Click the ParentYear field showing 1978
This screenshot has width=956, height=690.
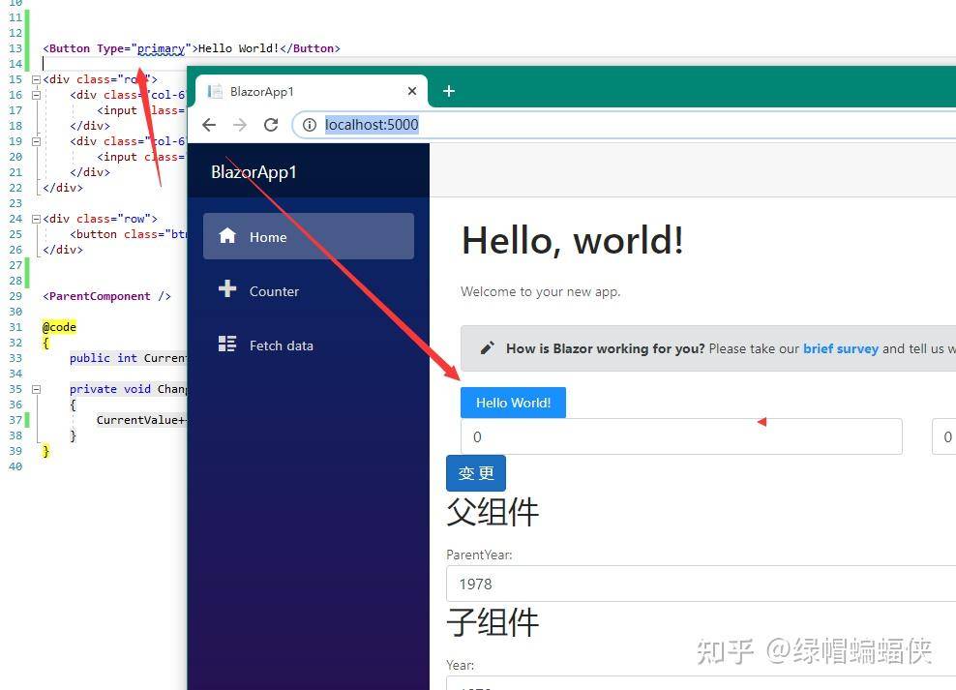tap(677, 584)
